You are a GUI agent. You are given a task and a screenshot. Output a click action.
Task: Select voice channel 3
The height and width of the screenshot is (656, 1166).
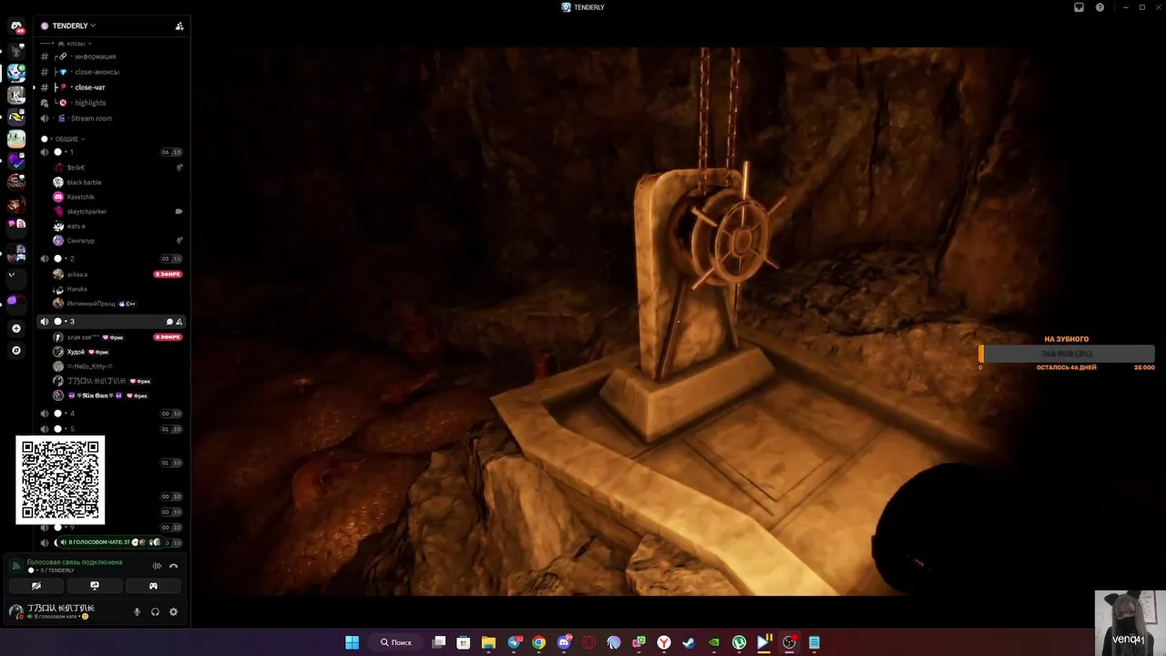(x=111, y=322)
